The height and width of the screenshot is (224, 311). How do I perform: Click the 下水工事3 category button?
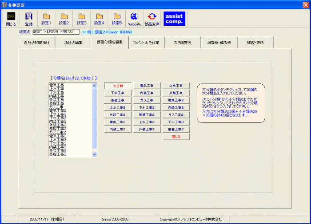point(176,122)
